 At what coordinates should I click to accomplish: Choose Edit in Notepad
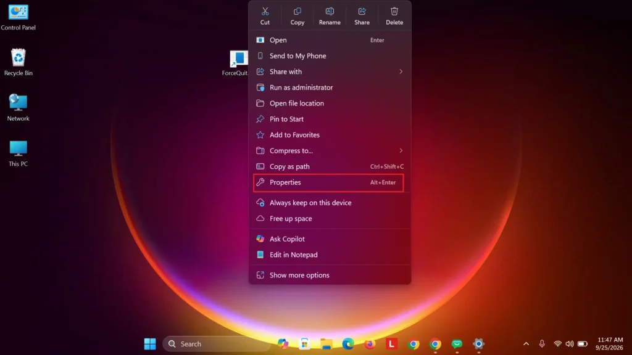click(x=329, y=255)
